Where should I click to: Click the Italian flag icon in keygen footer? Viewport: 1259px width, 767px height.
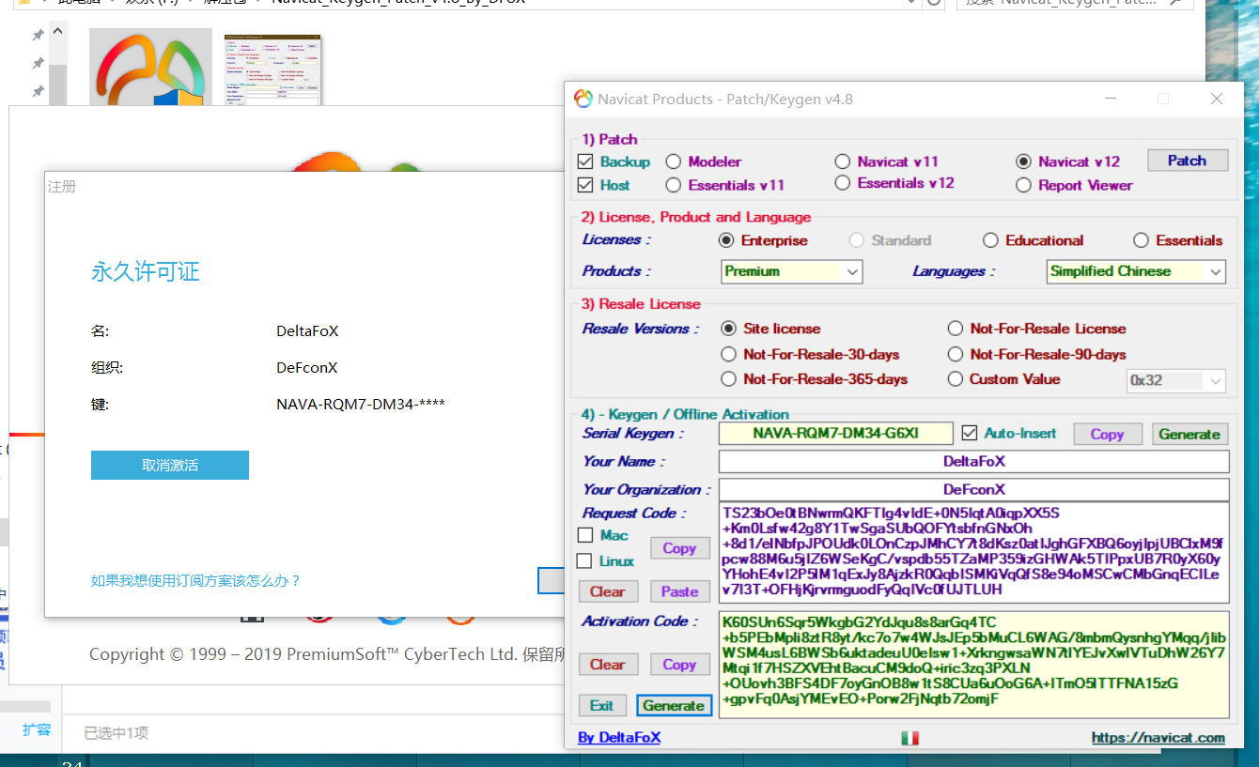click(x=909, y=738)
